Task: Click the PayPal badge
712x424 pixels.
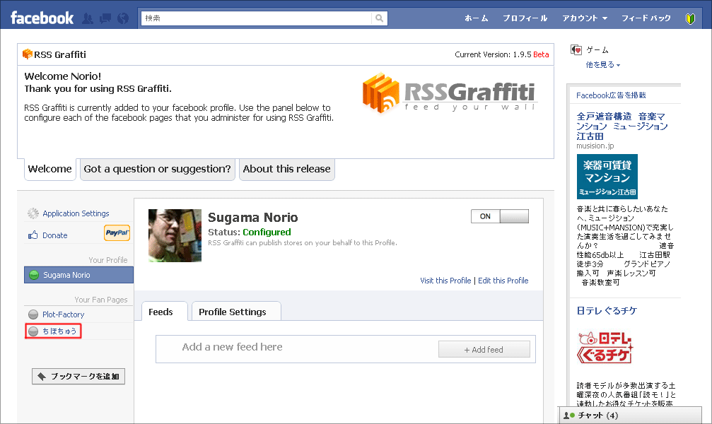Action: click(117, 233)
